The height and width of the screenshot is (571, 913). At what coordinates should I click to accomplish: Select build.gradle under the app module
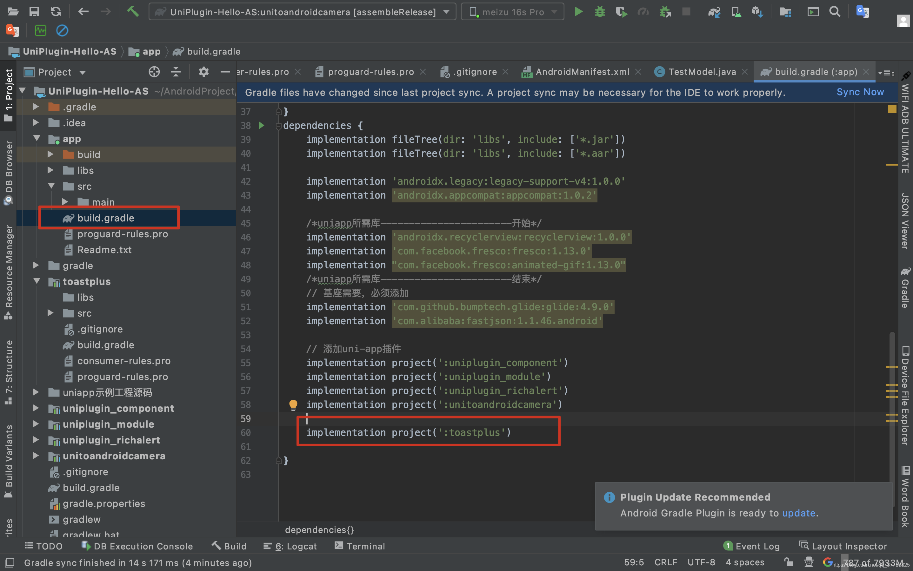[x=105, y=218]
